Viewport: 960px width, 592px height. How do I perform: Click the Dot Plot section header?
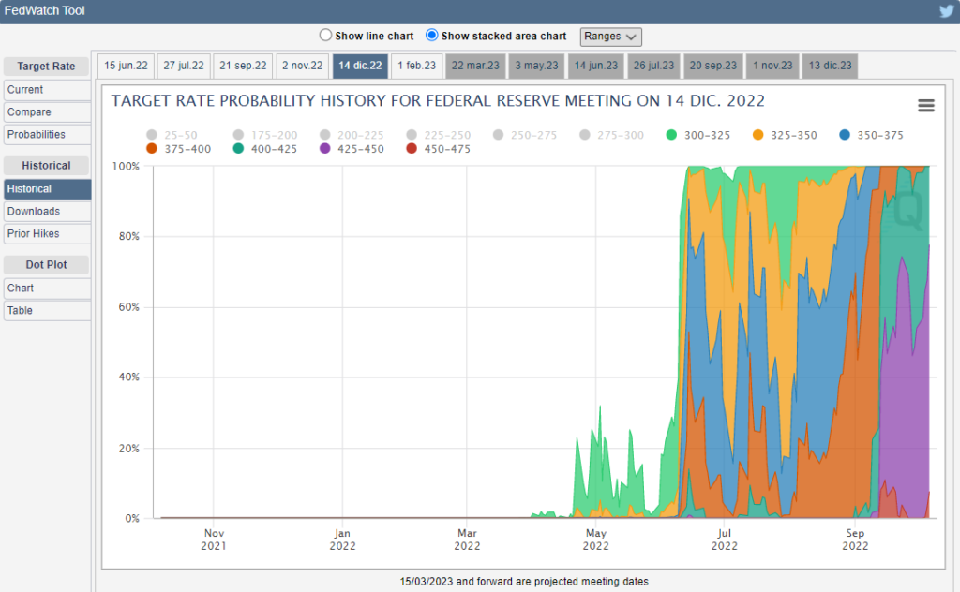[x=46, y=265]
